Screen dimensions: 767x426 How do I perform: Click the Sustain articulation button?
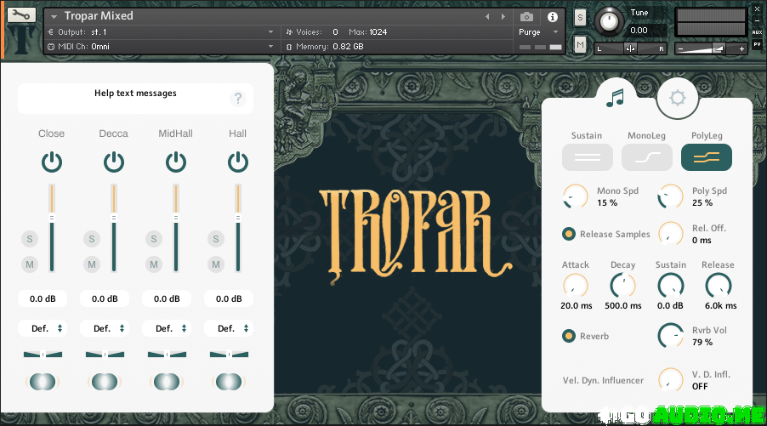[587, 157]
